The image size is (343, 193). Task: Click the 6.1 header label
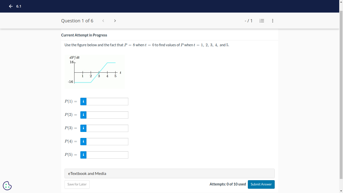[19, 6]
